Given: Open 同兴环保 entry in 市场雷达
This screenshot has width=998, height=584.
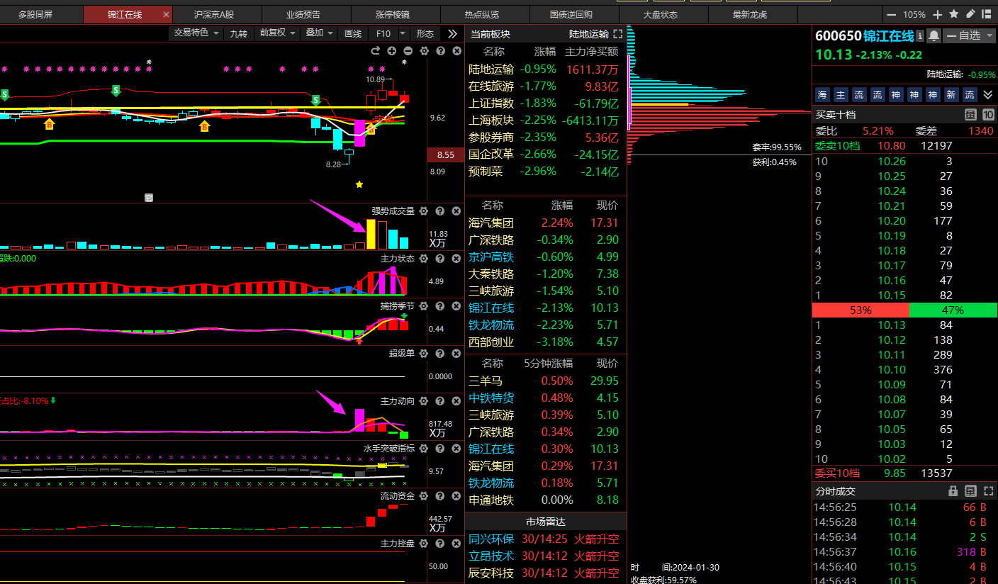Looking at the screenshot, I should (x=545, y=539).
